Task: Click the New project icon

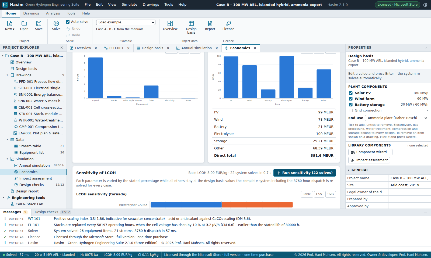Action: coord(10,24)
